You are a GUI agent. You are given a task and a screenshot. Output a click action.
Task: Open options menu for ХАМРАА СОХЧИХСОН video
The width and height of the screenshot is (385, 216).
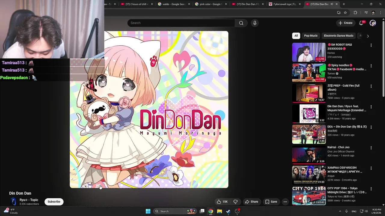point(371,168)
